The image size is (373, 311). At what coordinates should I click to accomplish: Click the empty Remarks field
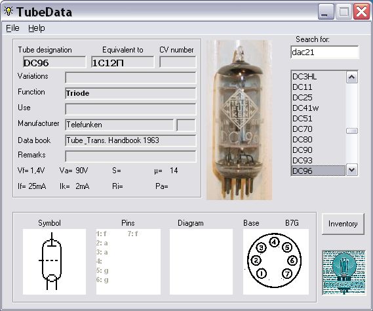coord(130,156)
